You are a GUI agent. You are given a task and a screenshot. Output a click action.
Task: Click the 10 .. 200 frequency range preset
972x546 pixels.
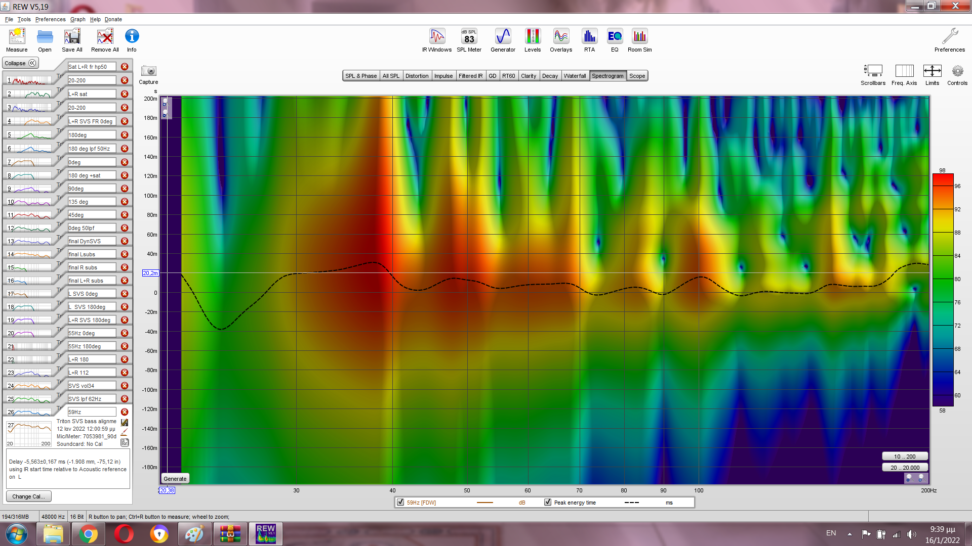point(905,456)
